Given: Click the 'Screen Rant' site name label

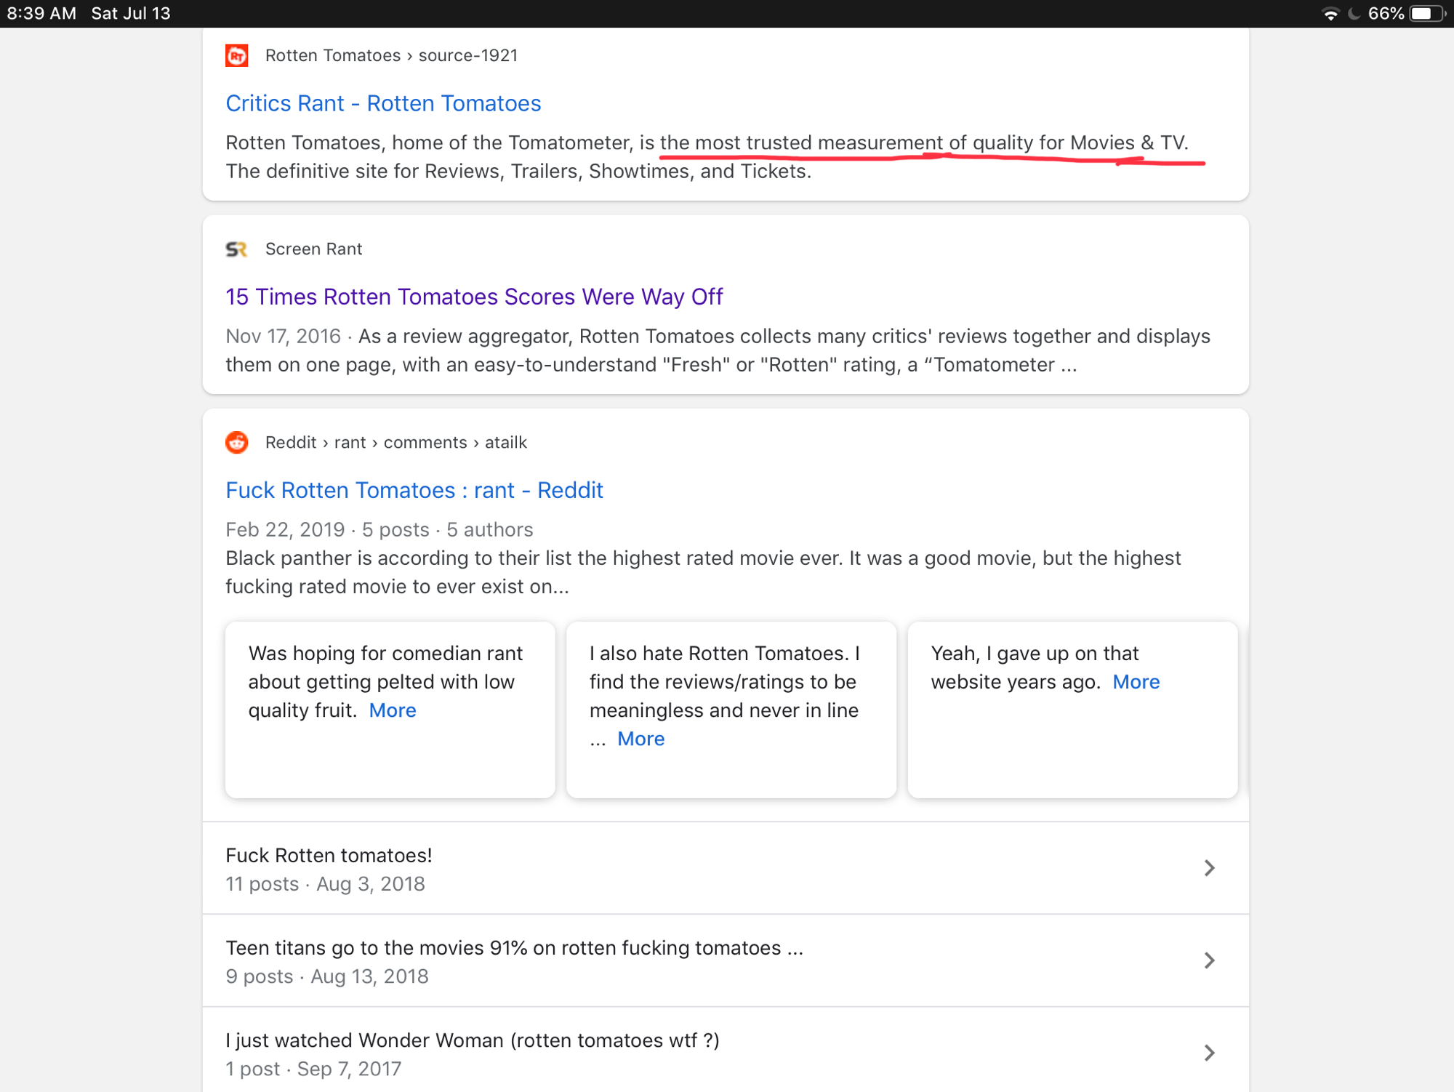Looking at the screenshot, I should coord(313,249).
